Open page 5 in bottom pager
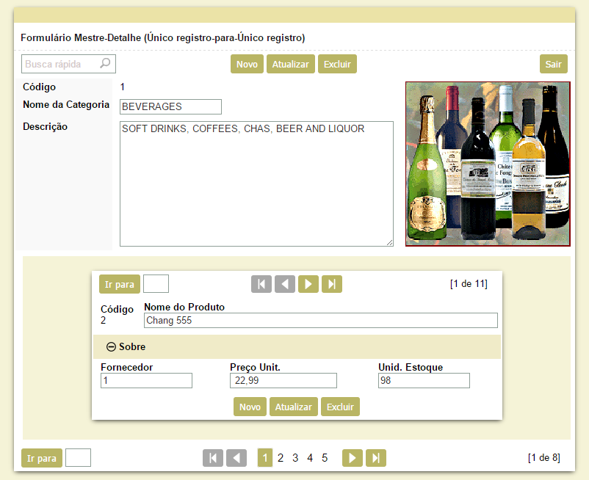 [325, 458]
